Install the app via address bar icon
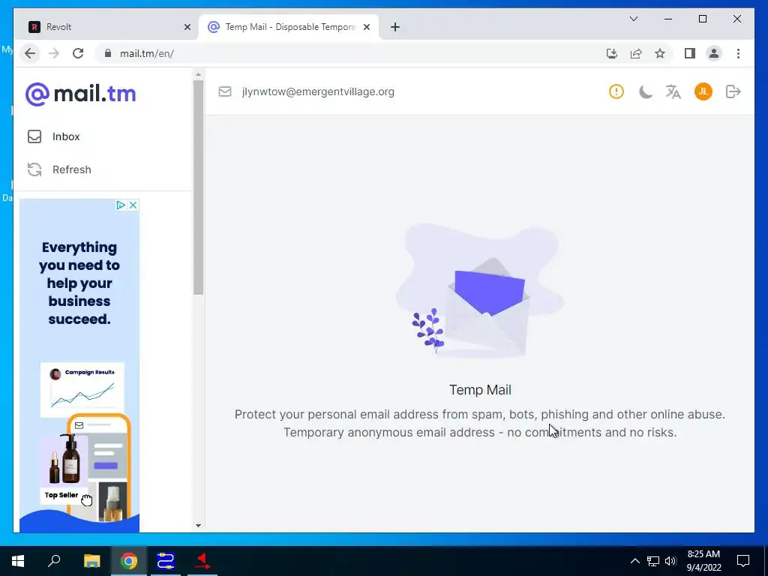 pos(612,53)
